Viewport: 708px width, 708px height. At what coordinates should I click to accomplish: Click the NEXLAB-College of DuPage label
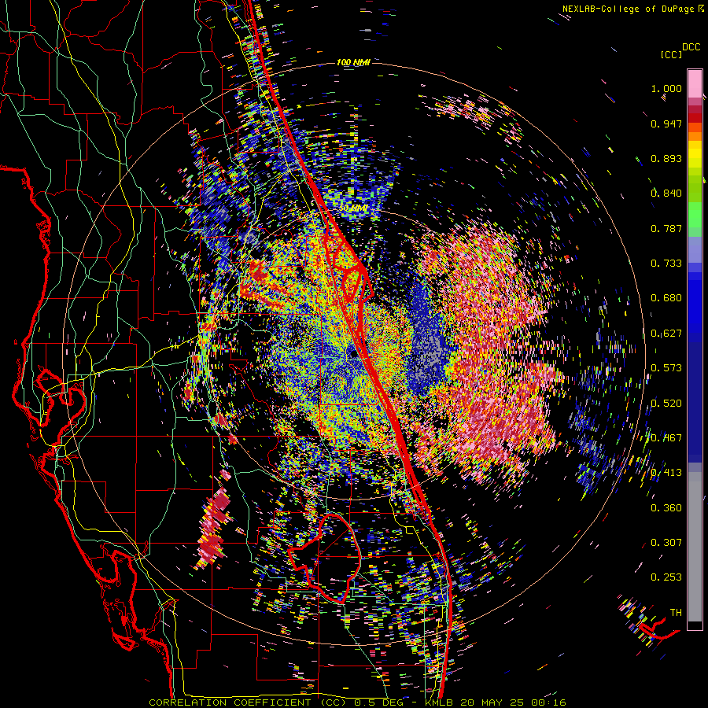[629, 9]
